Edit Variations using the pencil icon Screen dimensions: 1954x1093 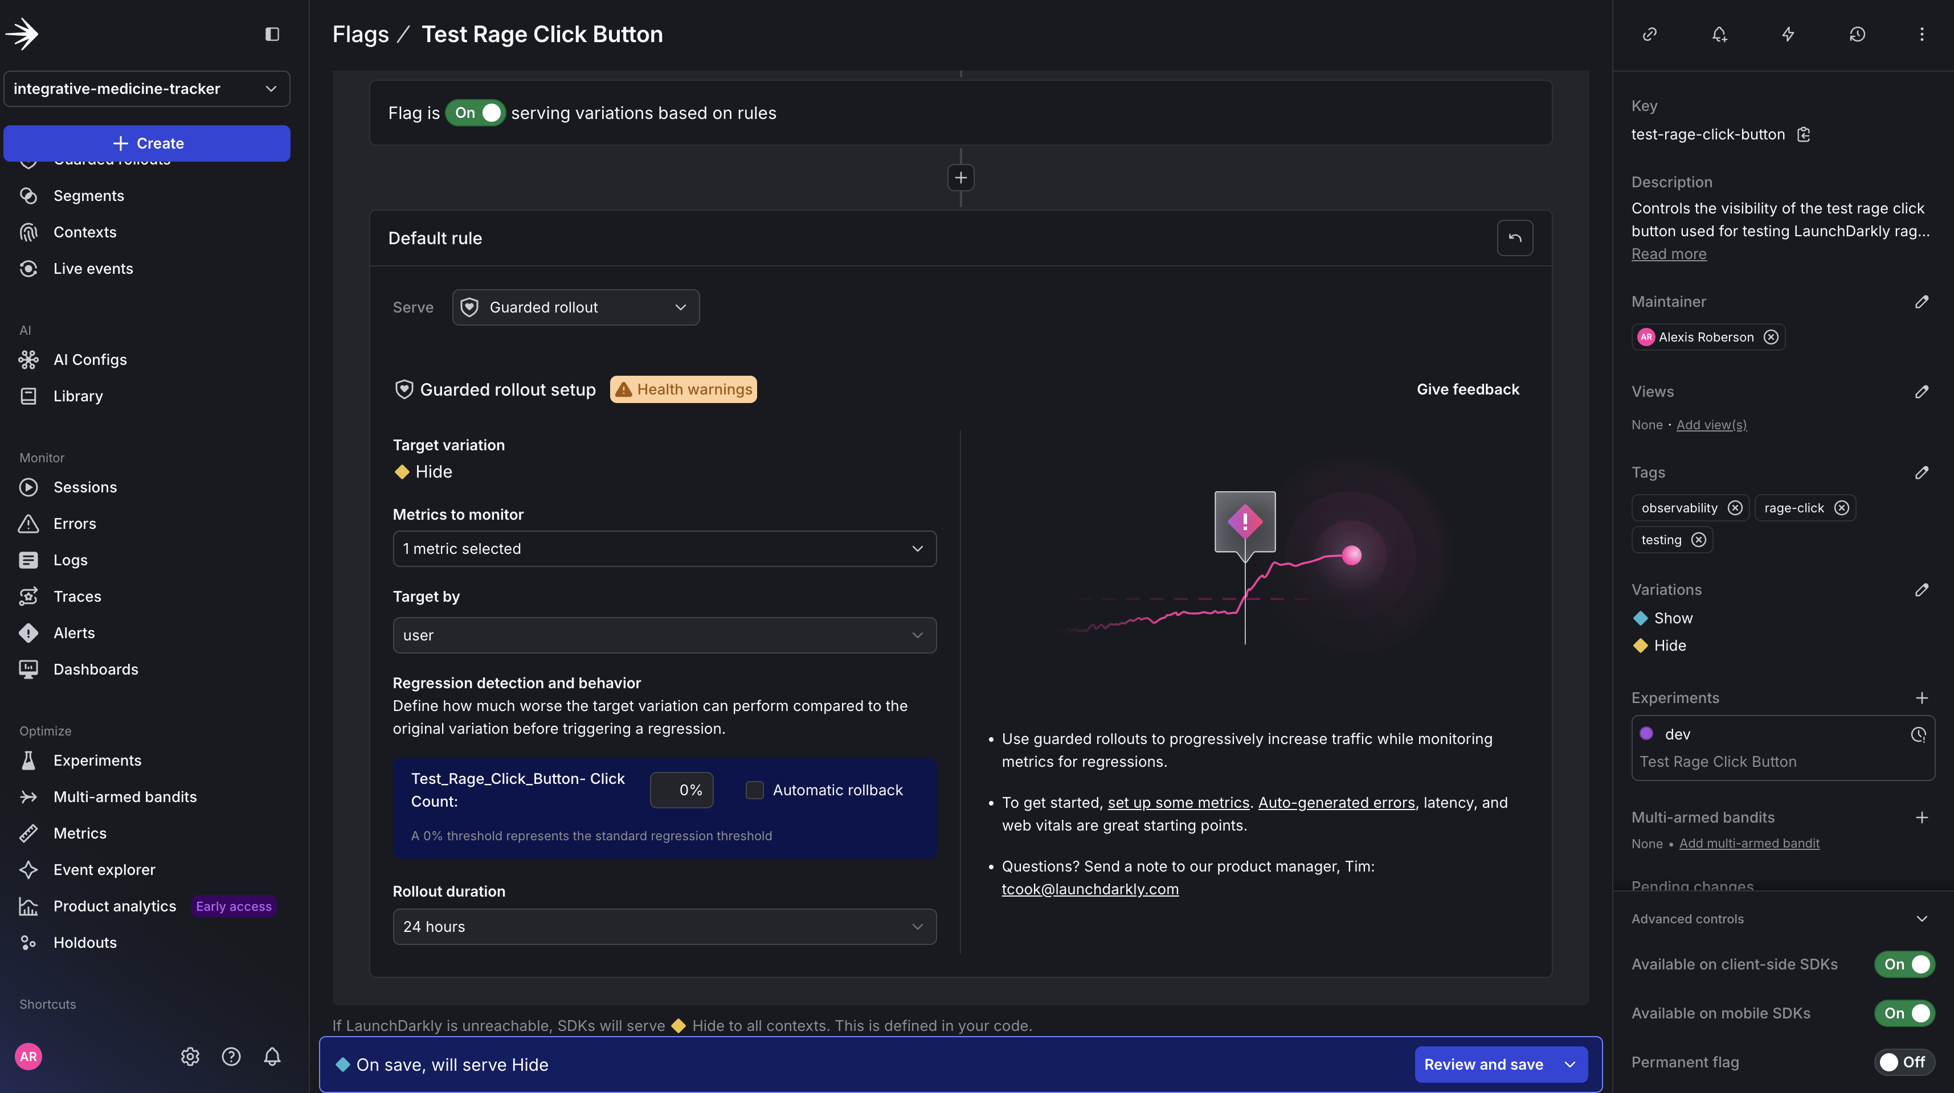(1923, 590)
